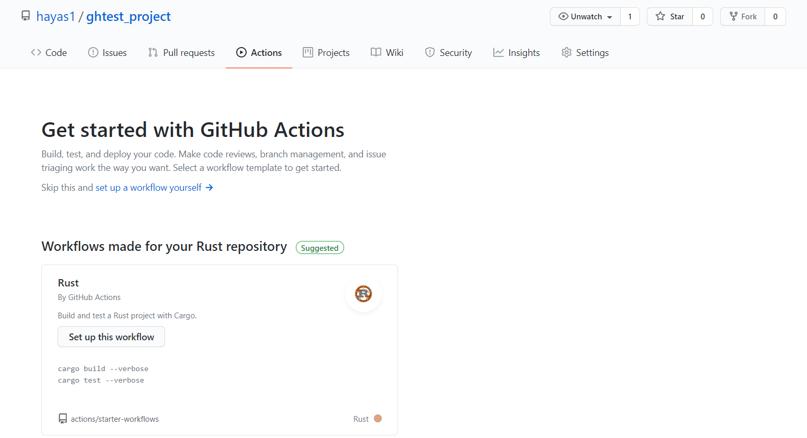This screenshot has height=438, width=807.
Task: Click the Set up this workflow button
Action: click(x=111, y=337)
